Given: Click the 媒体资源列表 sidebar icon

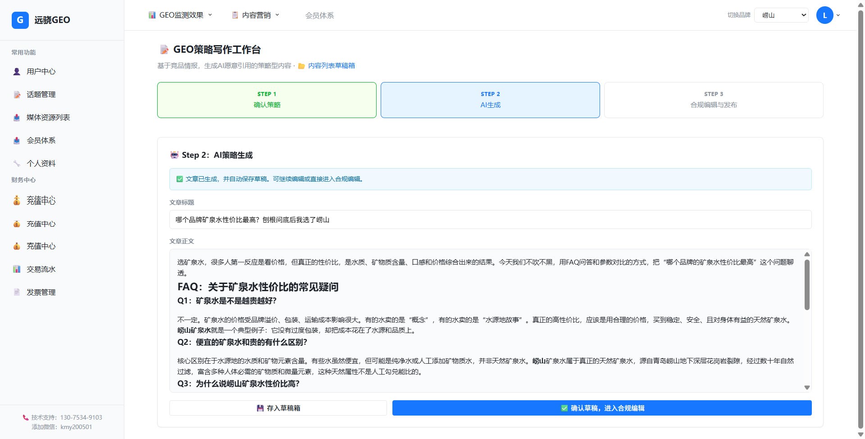Looking at the screenshot, I should [17, 117].
